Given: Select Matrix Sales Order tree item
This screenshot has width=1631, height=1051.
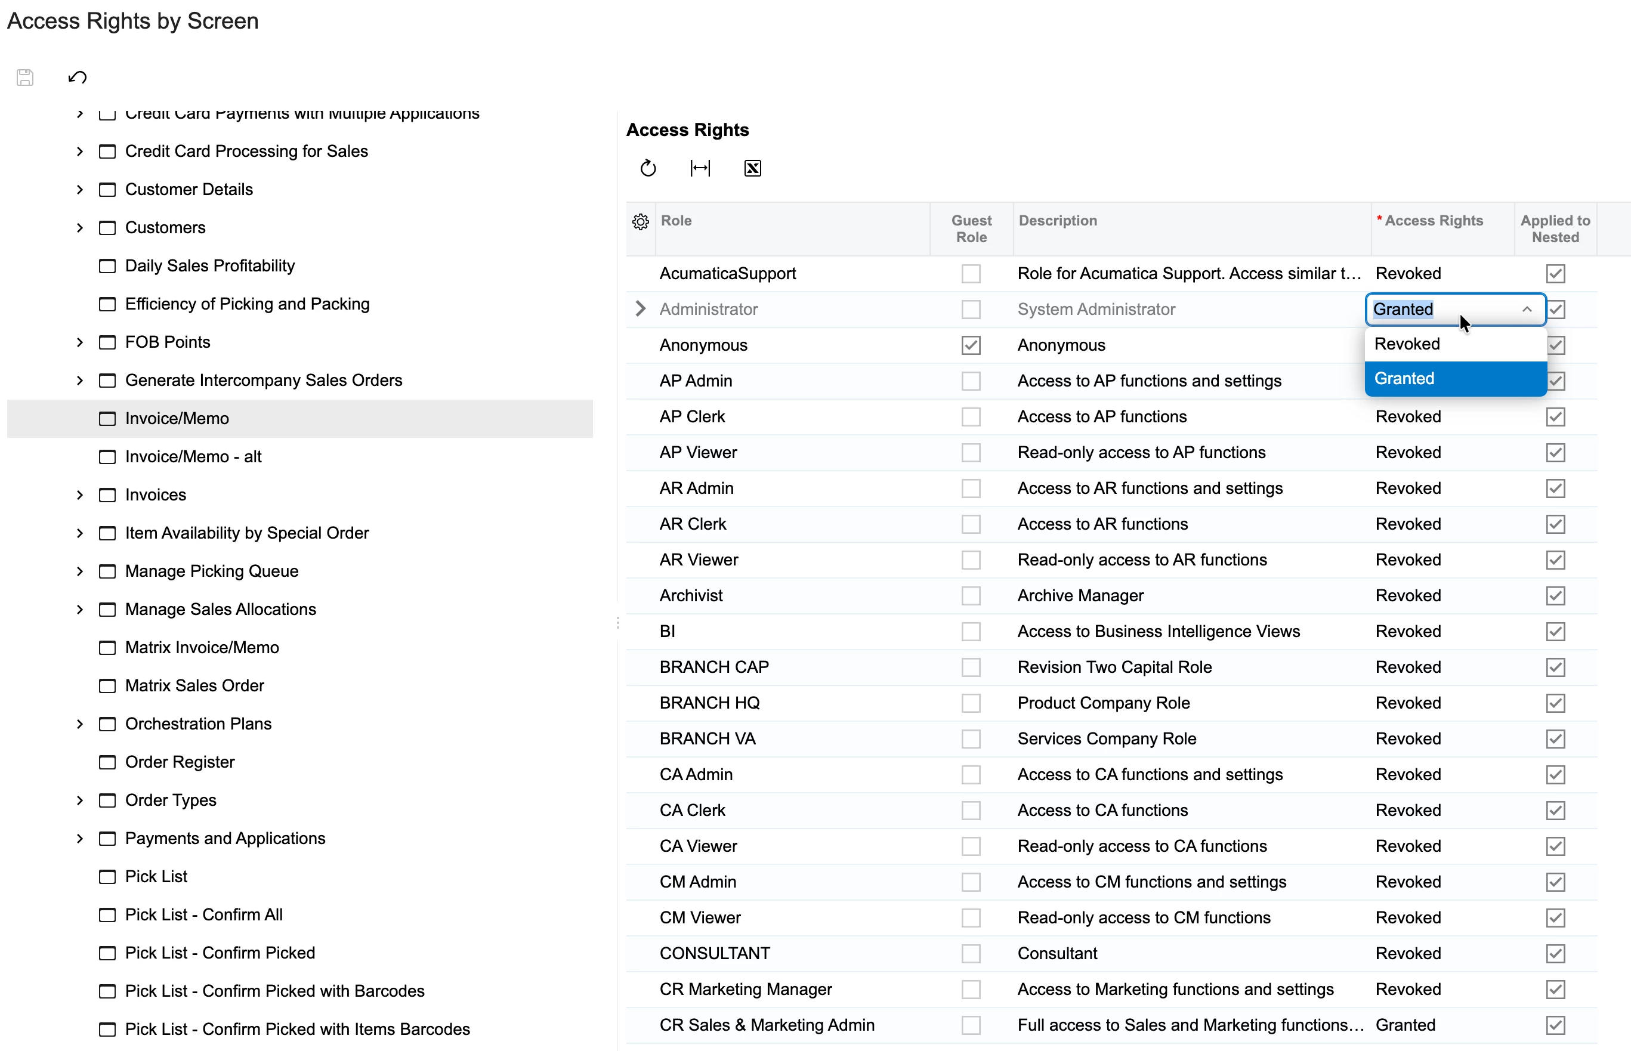Looking at the screenshot, I should click(x=194, y=685).
